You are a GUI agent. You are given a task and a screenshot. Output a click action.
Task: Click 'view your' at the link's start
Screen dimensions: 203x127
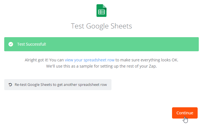73,60
